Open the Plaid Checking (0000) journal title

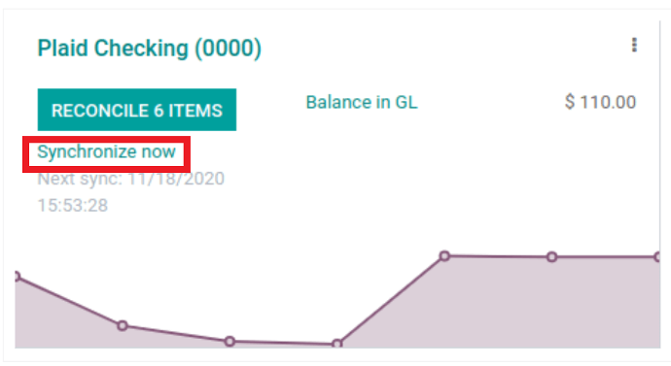[x=150, y=49]
